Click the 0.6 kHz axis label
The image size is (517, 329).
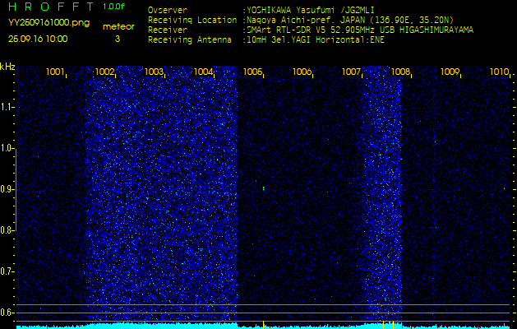click(x=7, y=313)
